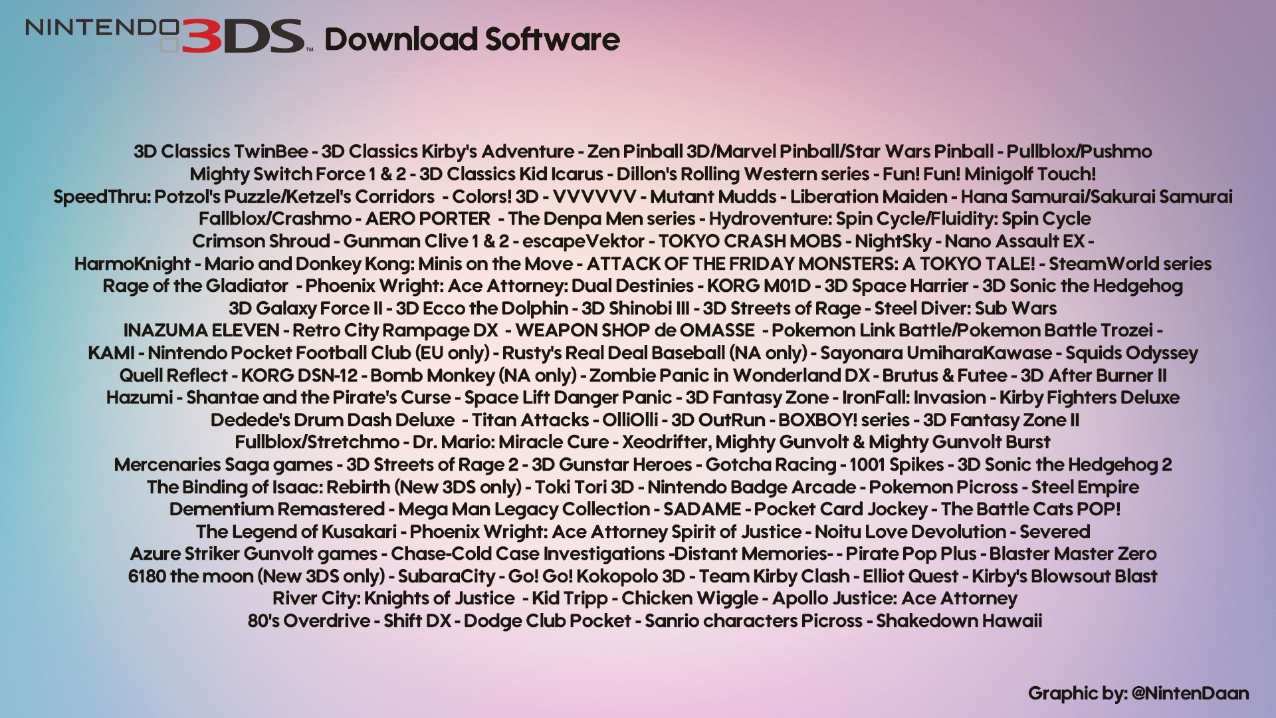Select 'OlliOlli' entry
This screenshot has width=1276, height=718.
[630, 420]
